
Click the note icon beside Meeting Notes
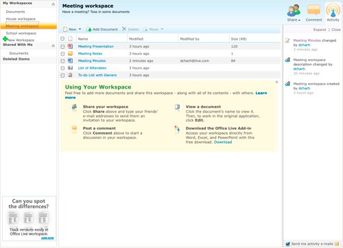[70, 54]
